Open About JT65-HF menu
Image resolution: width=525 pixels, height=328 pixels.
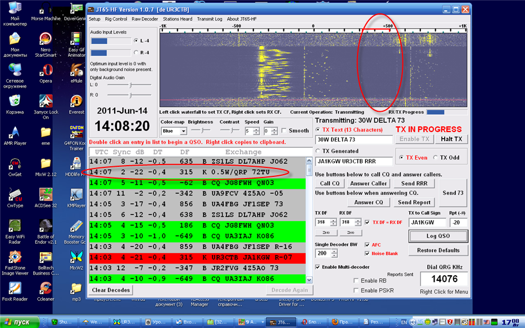[242, 19]
